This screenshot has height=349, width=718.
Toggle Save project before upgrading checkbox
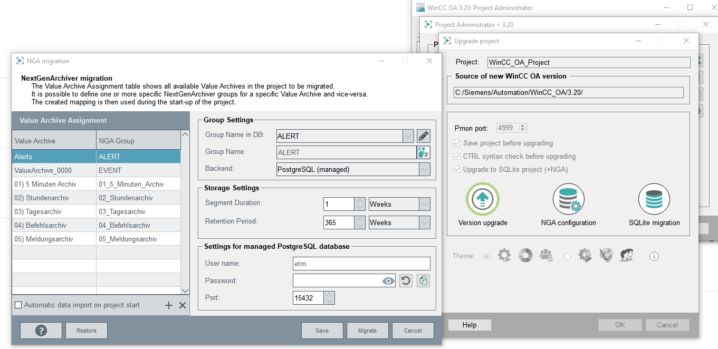pos(457,143)
